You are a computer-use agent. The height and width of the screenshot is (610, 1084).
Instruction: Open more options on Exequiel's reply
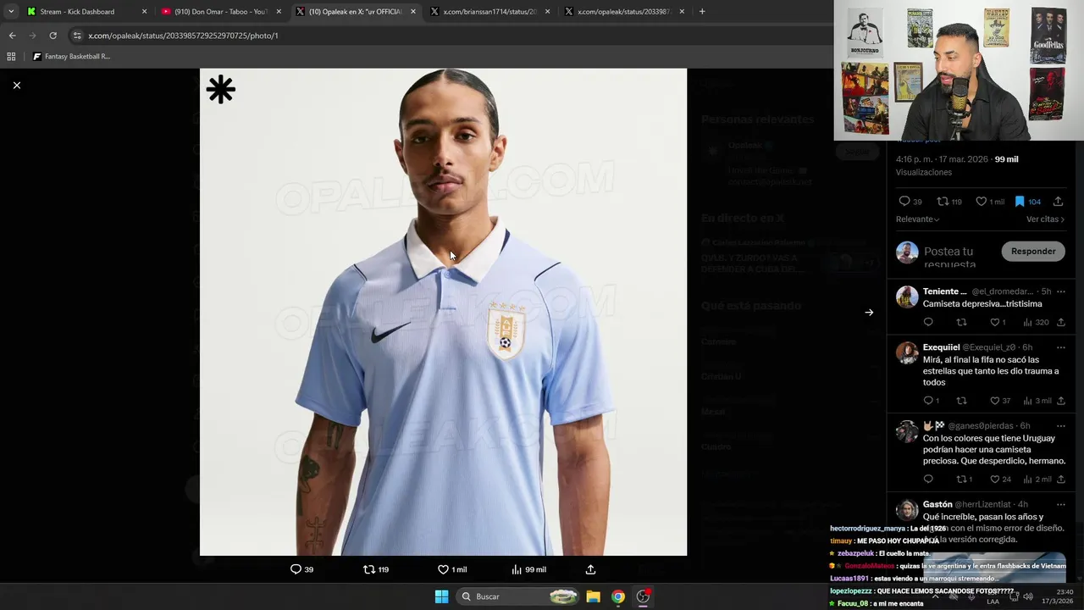coord(1060,347)
